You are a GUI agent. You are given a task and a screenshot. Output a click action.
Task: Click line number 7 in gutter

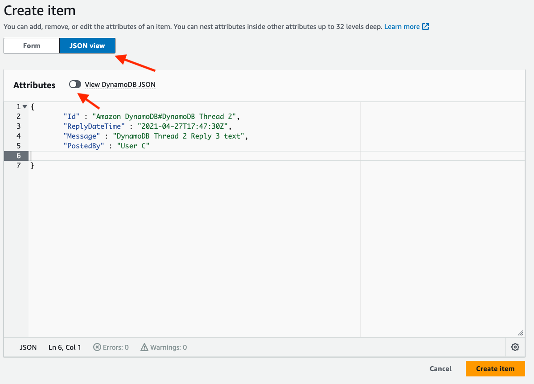(18, 165)
